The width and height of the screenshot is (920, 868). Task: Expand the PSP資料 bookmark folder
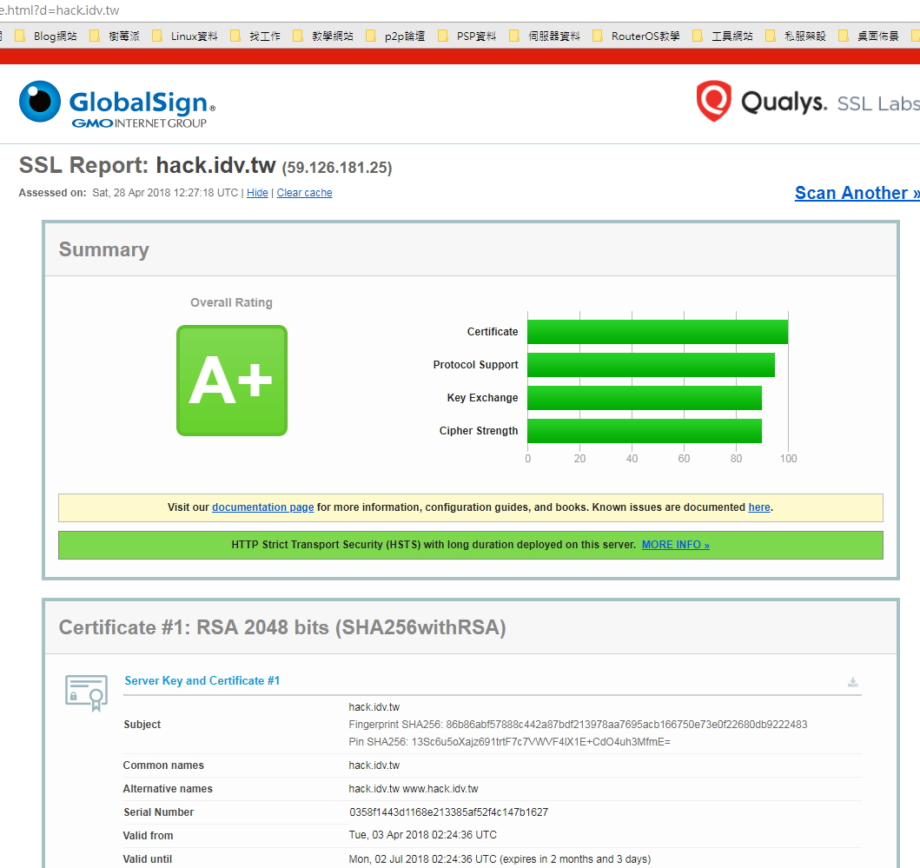[467, 36]
